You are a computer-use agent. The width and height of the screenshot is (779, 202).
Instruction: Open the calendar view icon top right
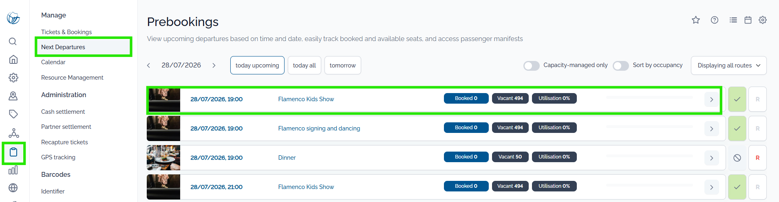748,20
